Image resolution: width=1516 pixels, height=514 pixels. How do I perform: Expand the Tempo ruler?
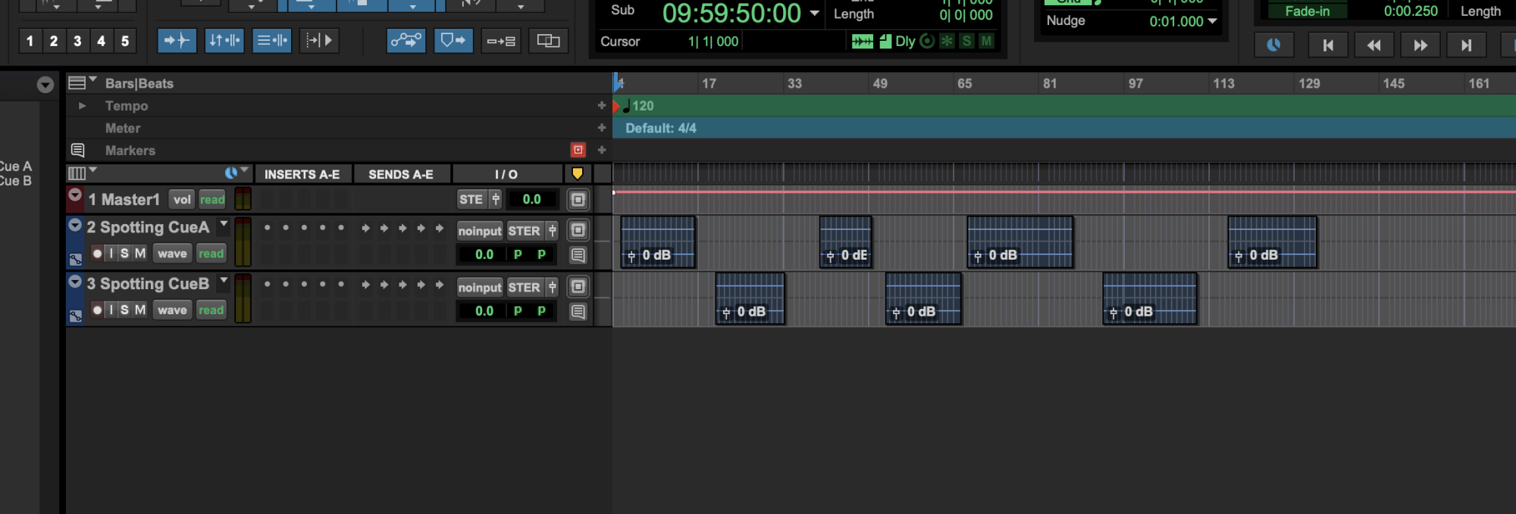pyautogui.click(x=82, y=106)
